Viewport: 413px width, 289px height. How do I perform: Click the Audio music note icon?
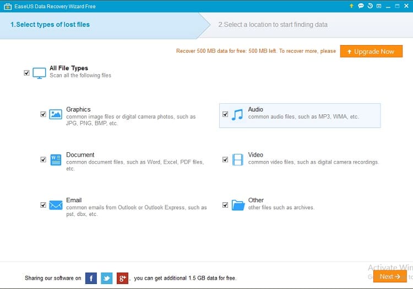[237, 114]
